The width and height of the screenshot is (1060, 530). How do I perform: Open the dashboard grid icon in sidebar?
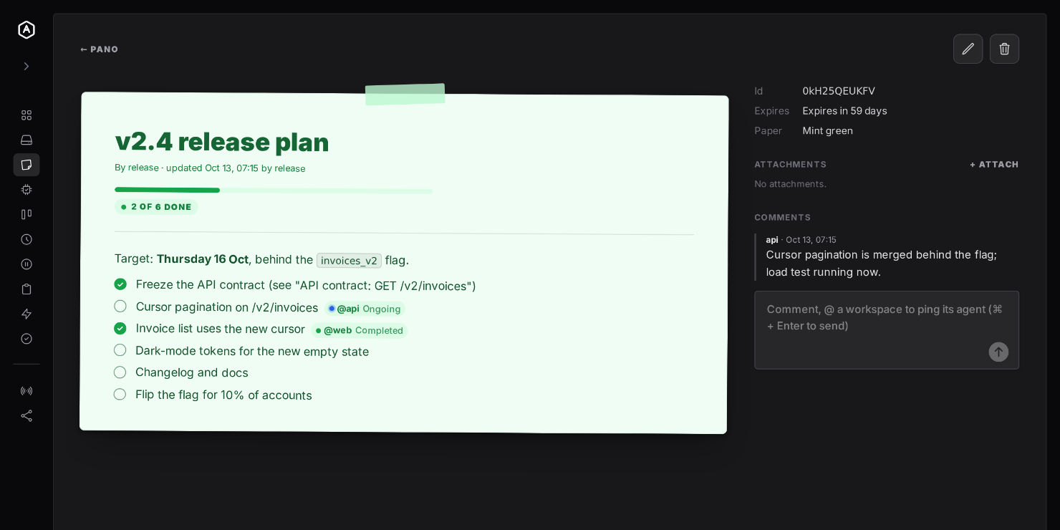(26, 115)
